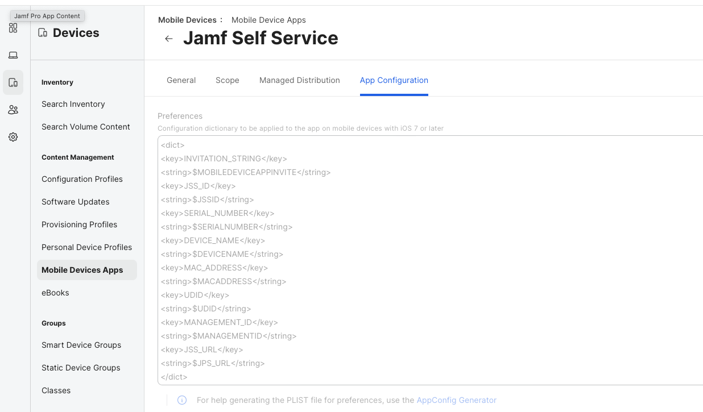Open eBooks in sidebar
The width and height of the screenshot is (703, 412).
coord(55,293)
